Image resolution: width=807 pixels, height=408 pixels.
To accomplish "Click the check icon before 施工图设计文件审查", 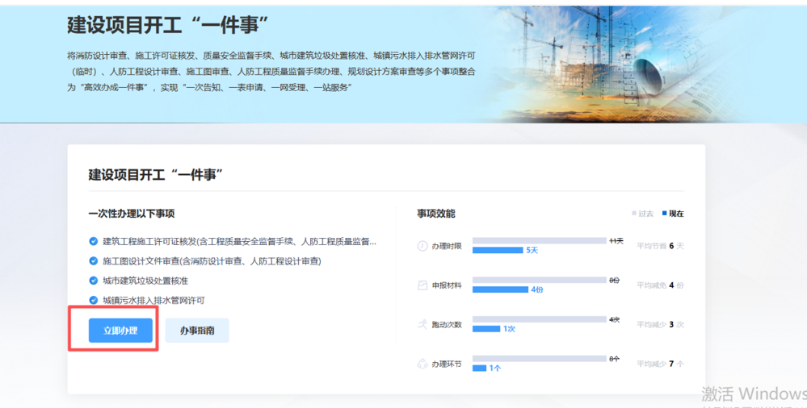I will (94, 261).
